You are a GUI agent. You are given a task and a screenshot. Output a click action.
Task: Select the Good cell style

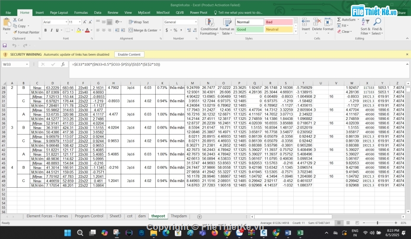250,29
